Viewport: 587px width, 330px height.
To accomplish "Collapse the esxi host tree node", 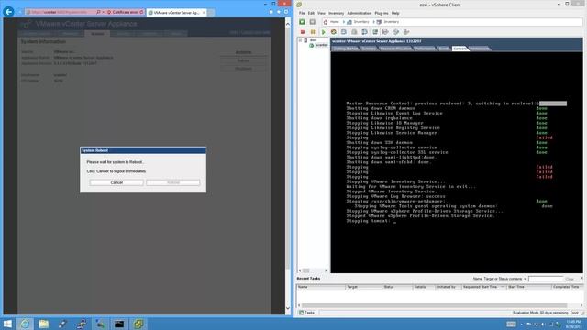I will tap(300, 40).
